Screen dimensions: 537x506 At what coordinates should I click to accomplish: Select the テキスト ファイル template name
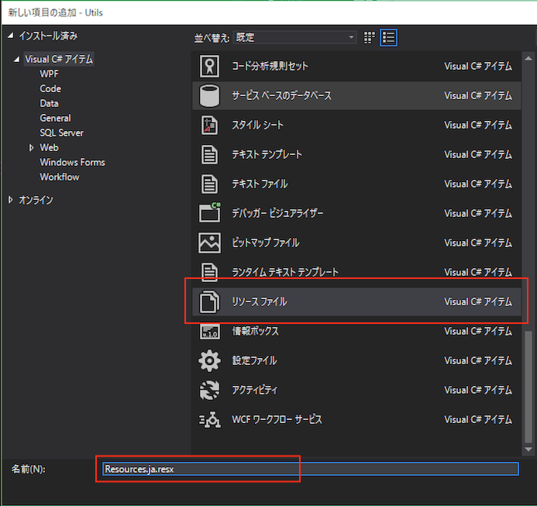(260, 184)
